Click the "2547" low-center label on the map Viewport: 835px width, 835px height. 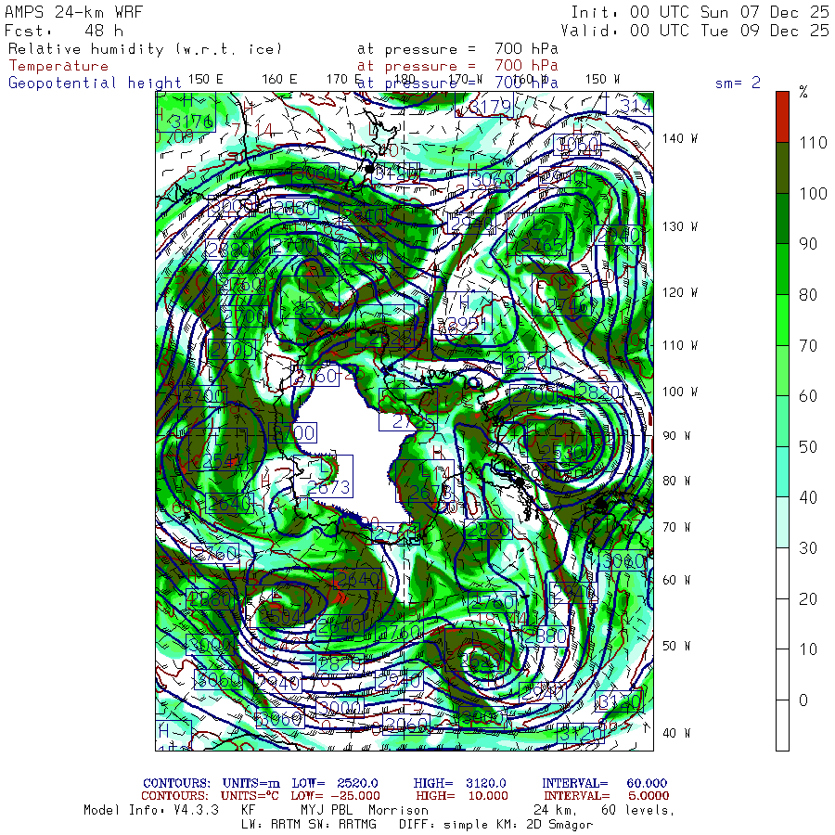click(225, 460)
